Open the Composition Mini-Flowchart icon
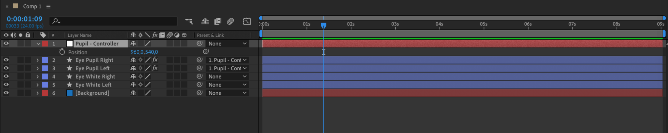 [x=189, y=21]
